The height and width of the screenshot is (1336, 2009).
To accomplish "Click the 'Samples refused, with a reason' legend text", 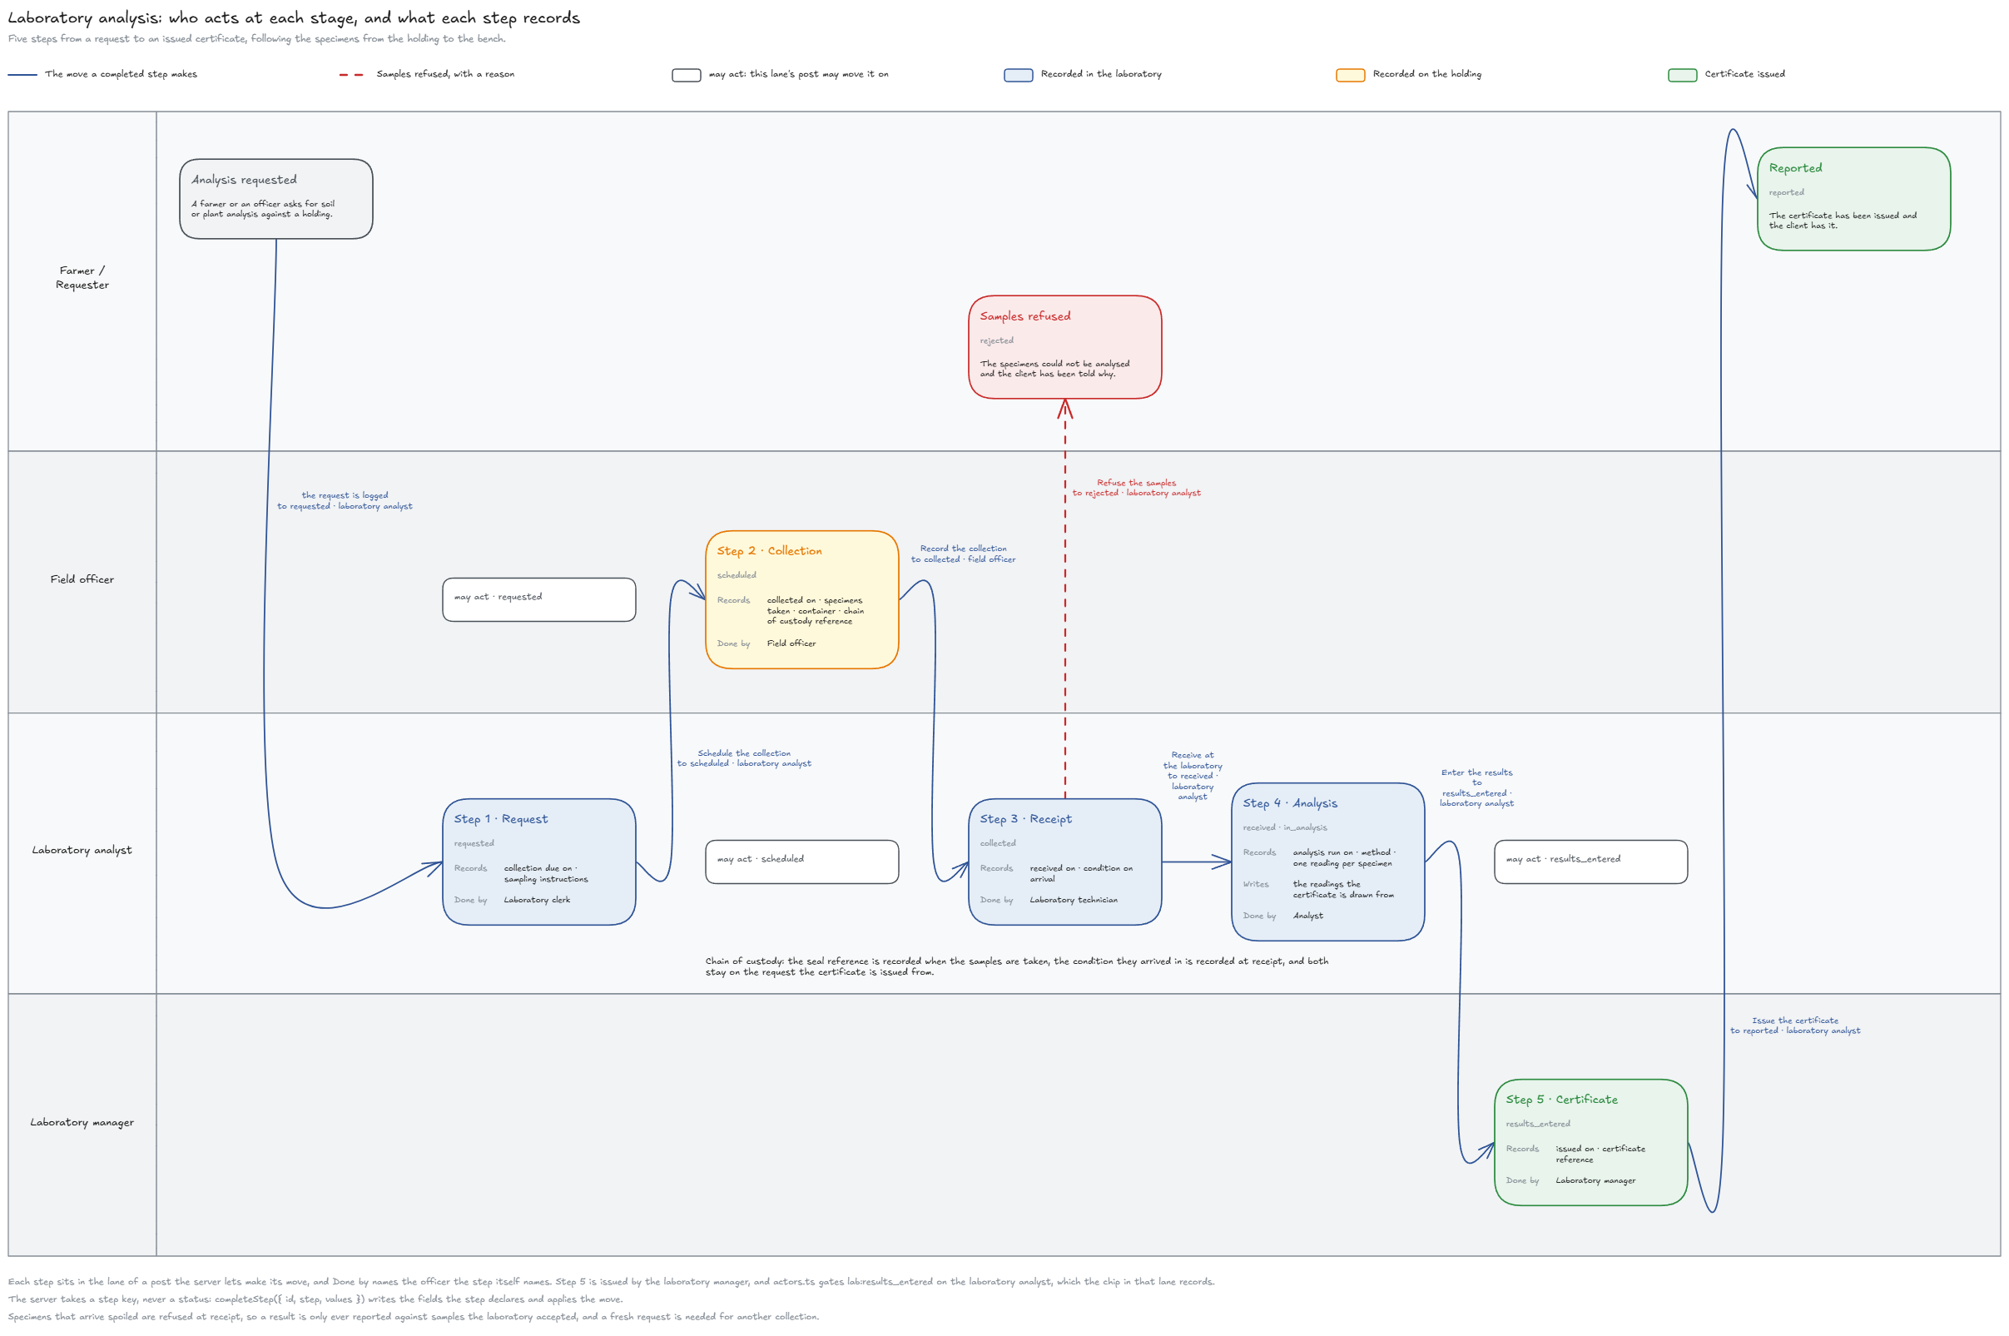I will [x=444, y=74].
